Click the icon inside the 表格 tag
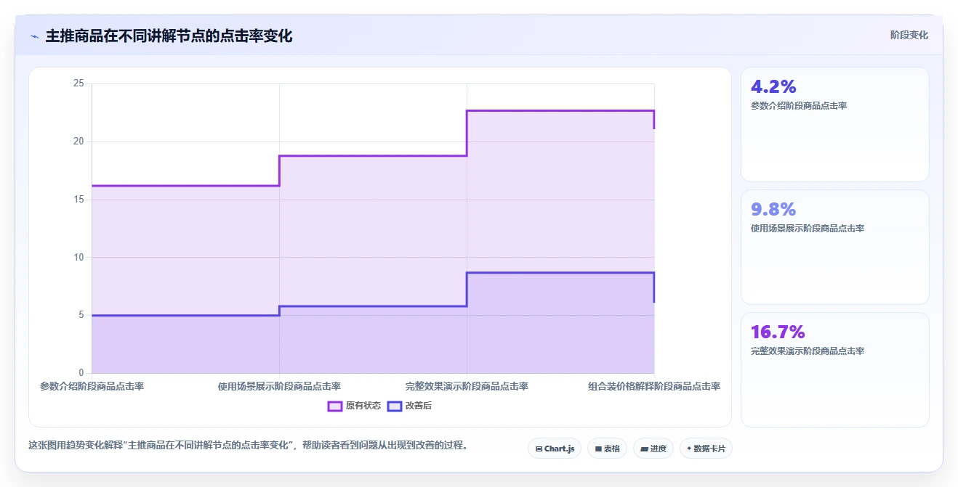The height and width of the screenshot is (487, 958). point(598,449)
